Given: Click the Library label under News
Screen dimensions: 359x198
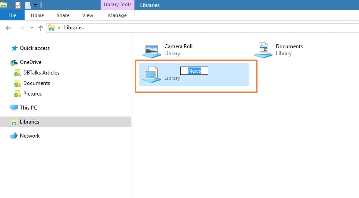Looking at the screenshot, I should (x=172, y=78).
